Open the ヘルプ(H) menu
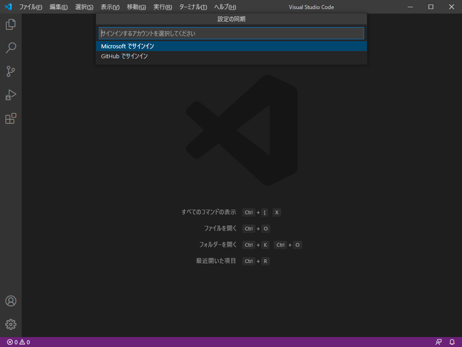Image resolution: width=462 pixels, height=347 pixels. click(x=225, y=7)
